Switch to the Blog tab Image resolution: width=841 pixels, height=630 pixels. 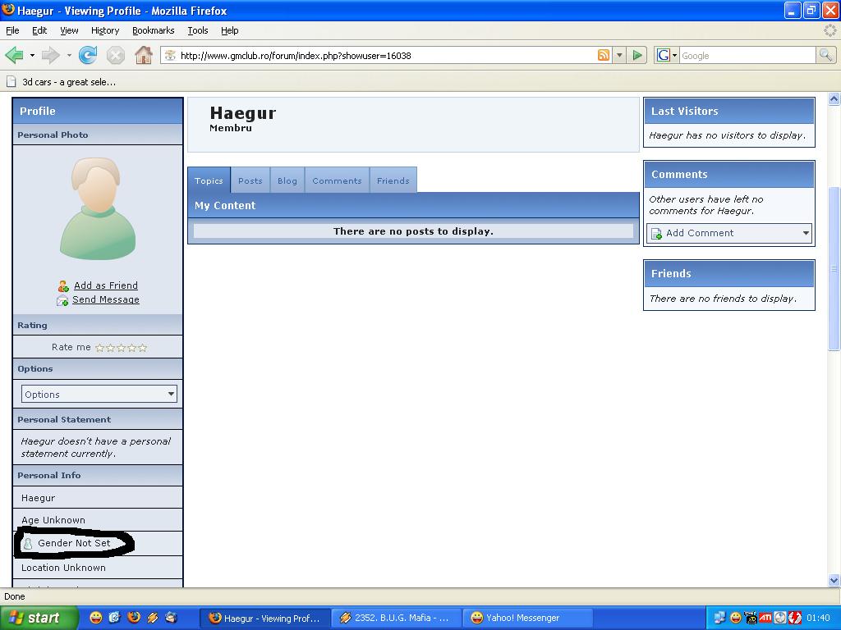pos(287,180)
